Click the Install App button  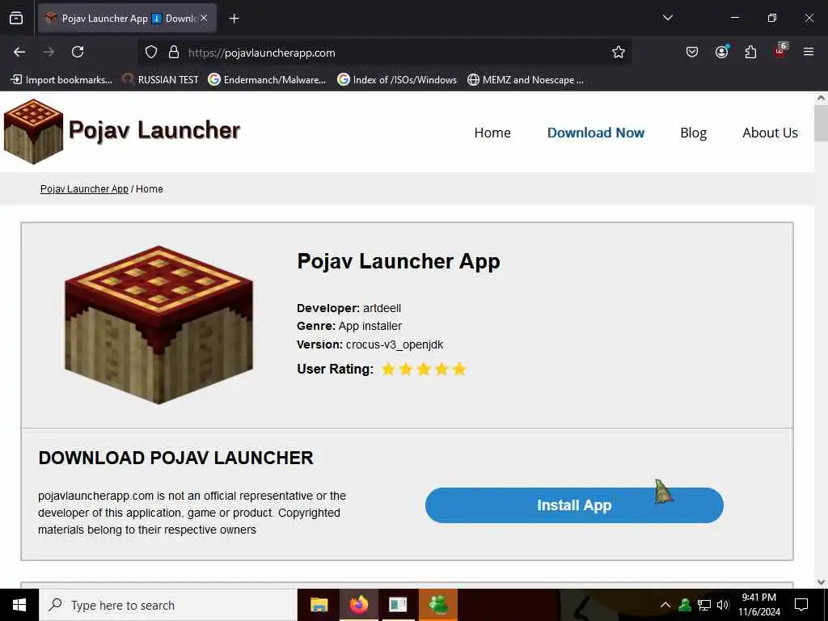point(574,505)
